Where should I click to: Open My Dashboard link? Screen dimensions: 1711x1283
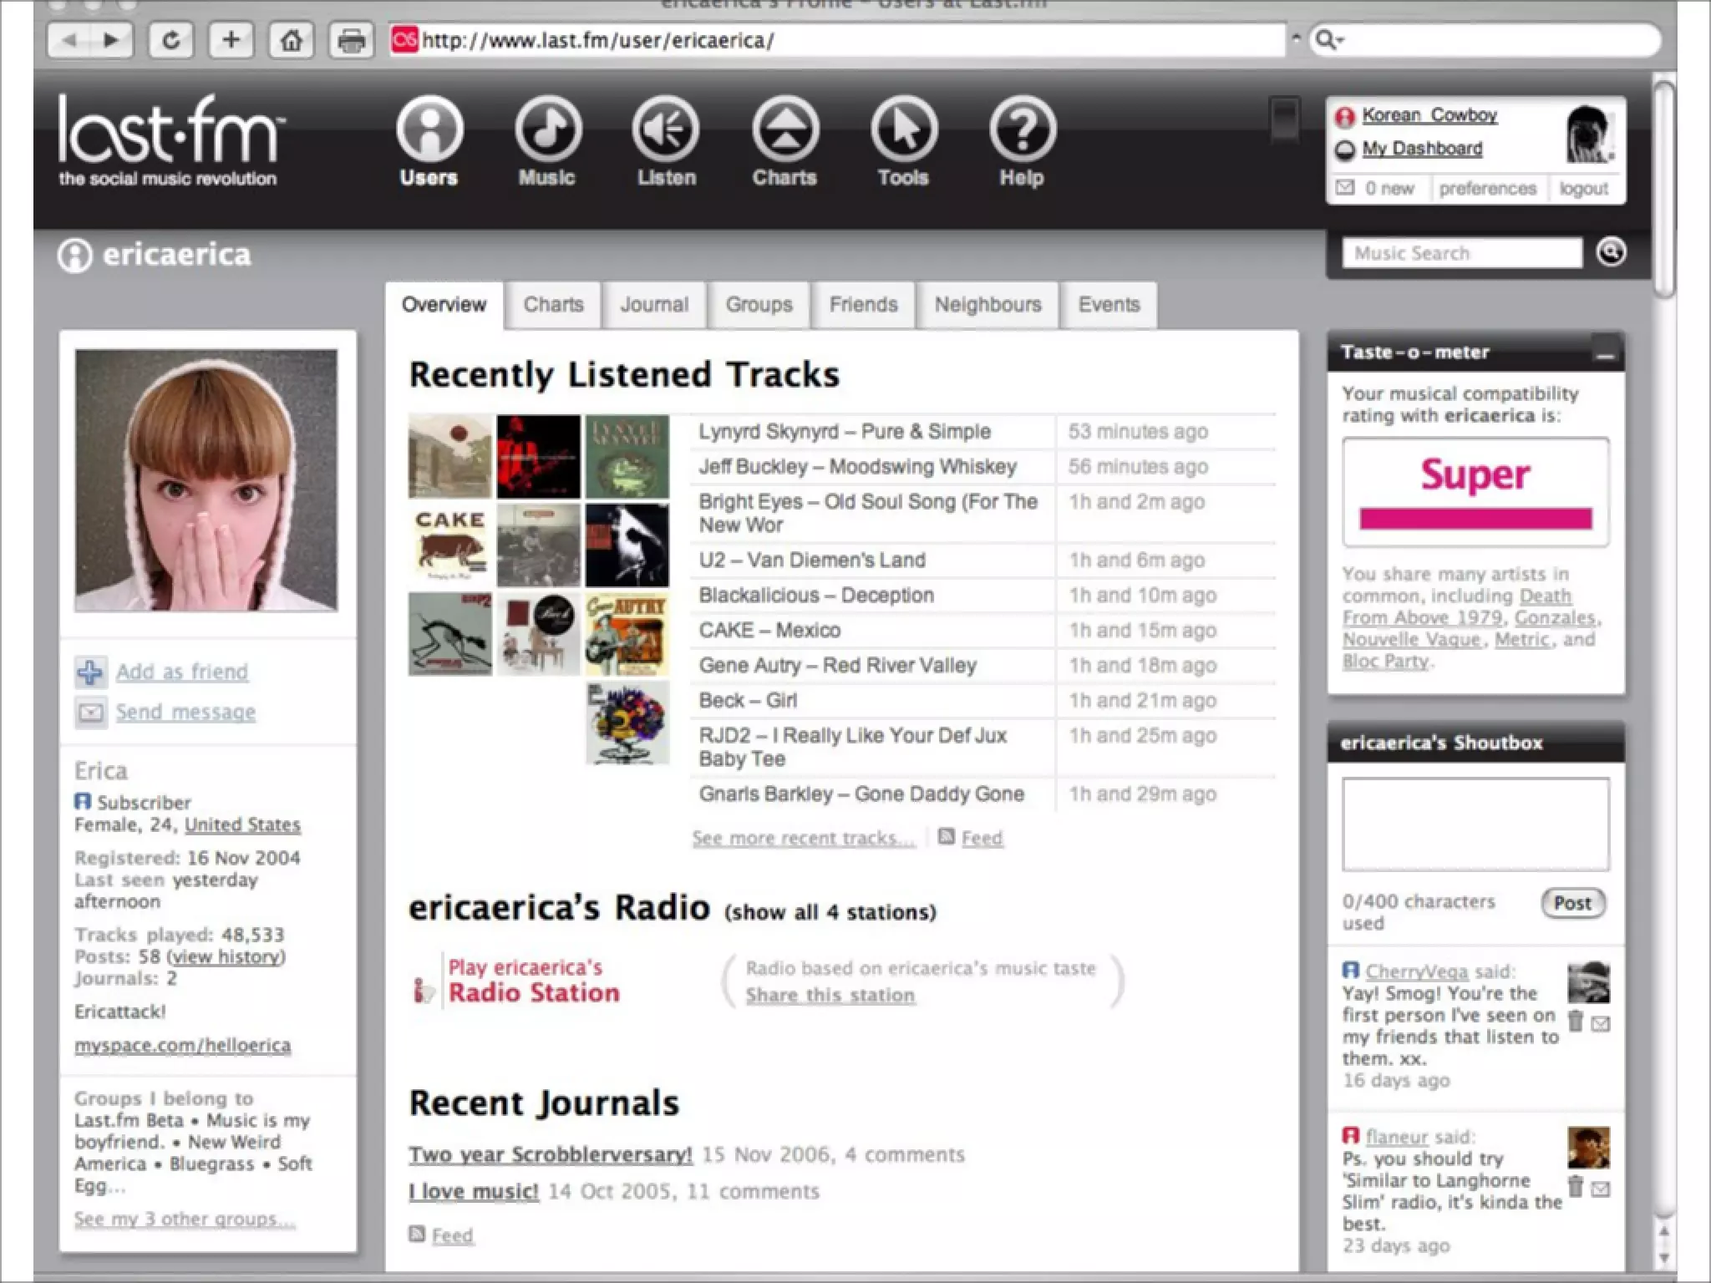click(1422, 149)
